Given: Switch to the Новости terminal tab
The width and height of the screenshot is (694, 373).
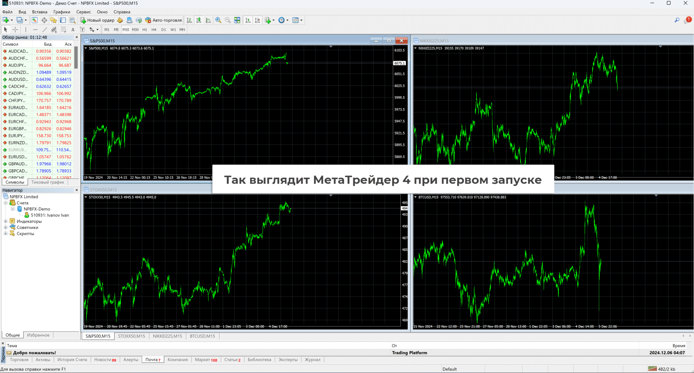Looking at the screenshot, I should (105, 360).
